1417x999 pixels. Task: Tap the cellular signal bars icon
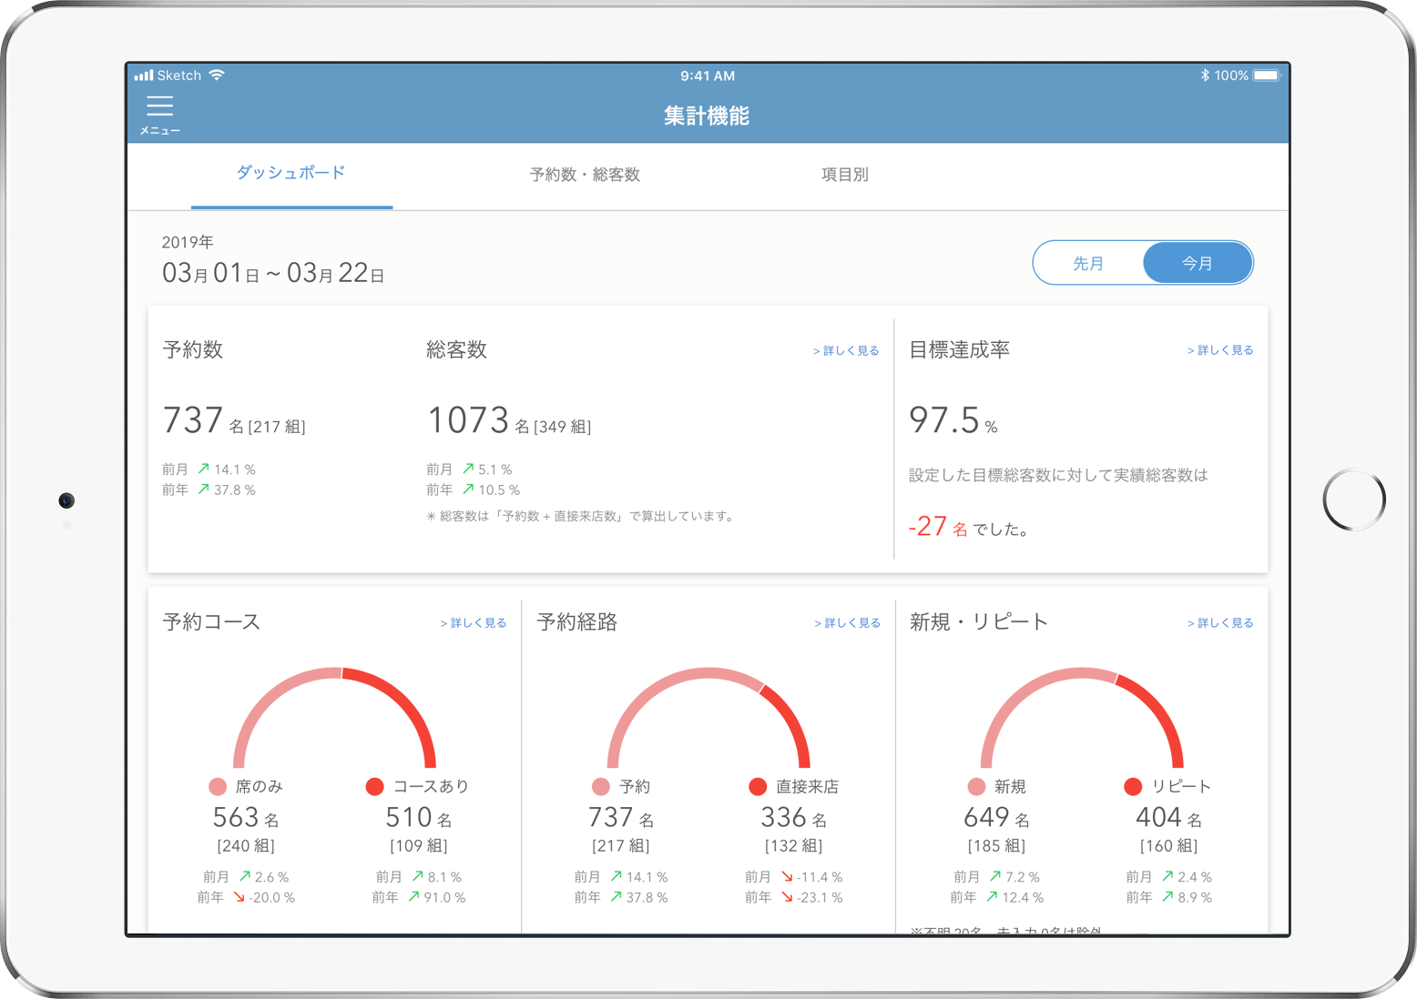pyautogui.click(x=144, y=76)
